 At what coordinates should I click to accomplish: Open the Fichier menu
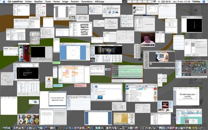(29, 2)
